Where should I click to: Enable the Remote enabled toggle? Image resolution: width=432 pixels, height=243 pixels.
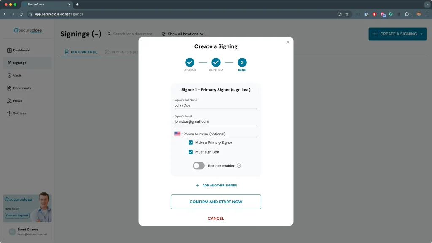tap(198, 166)
